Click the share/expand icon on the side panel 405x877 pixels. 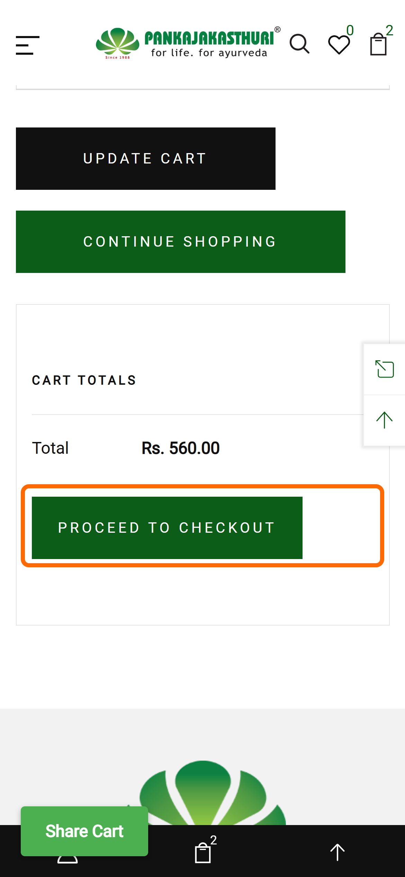385,369
